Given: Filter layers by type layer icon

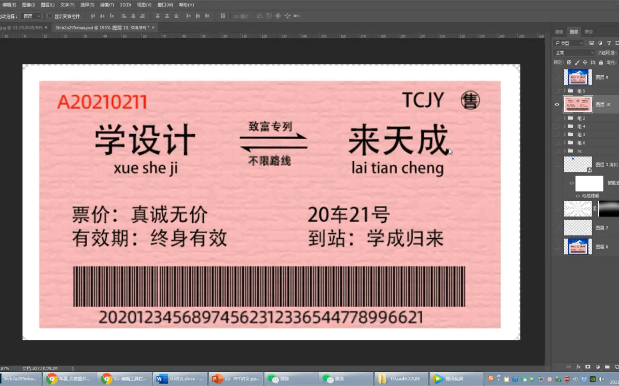Looking at the screenshot, I should coord(609,43).
